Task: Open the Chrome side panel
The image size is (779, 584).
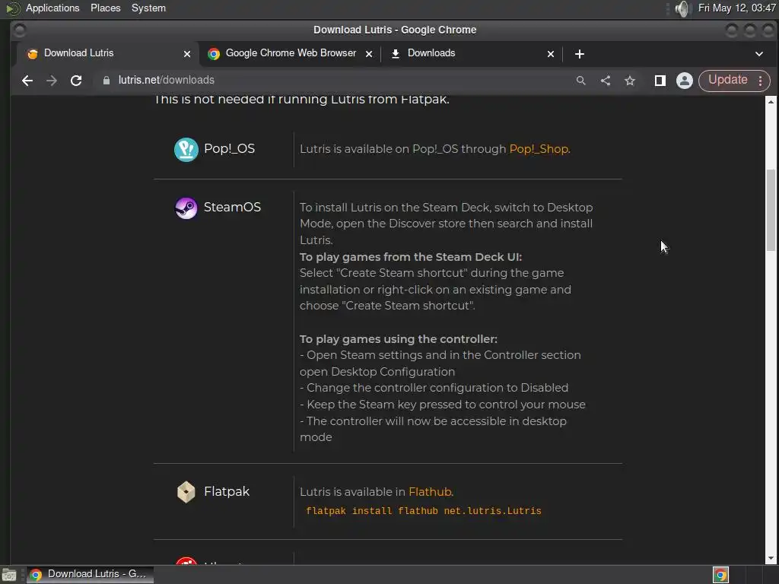Action: click(660, 81)
